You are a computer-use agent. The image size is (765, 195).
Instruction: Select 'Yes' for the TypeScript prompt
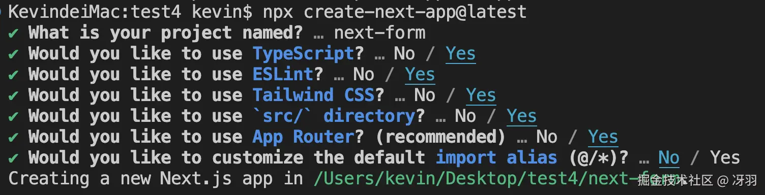pyautogui.click(x=460, y=53)
